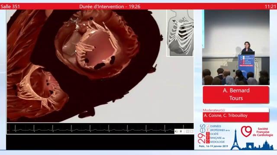Click the first greyed icon after pause

click(187, 131)
